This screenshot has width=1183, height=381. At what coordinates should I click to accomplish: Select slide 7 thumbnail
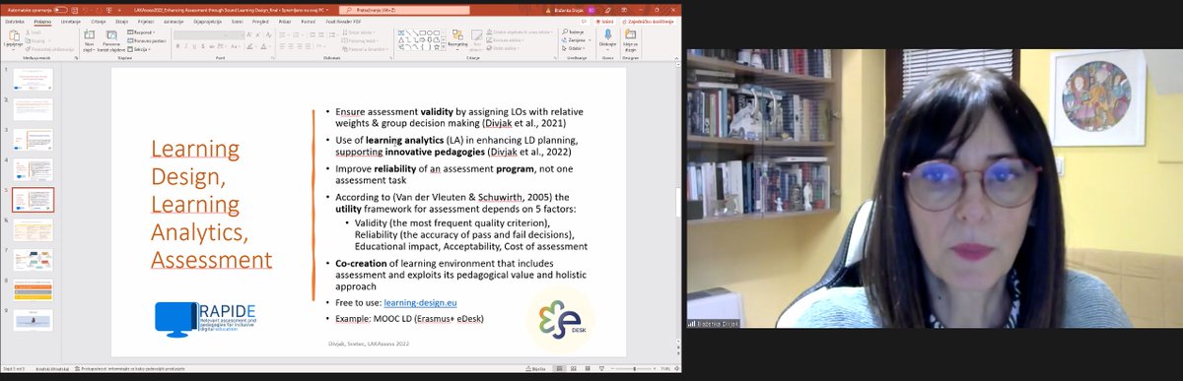(33, 260)
